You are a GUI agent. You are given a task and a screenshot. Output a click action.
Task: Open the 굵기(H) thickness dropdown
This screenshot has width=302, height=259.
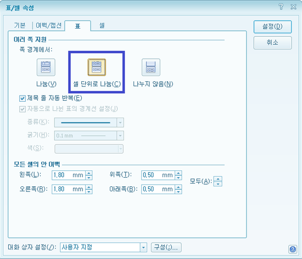[120, 136]
